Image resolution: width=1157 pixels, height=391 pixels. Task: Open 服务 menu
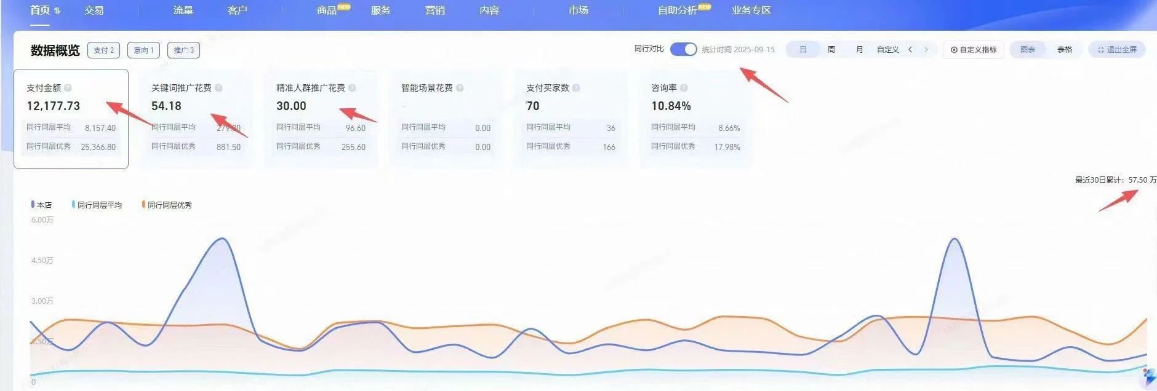pos(381,10)
